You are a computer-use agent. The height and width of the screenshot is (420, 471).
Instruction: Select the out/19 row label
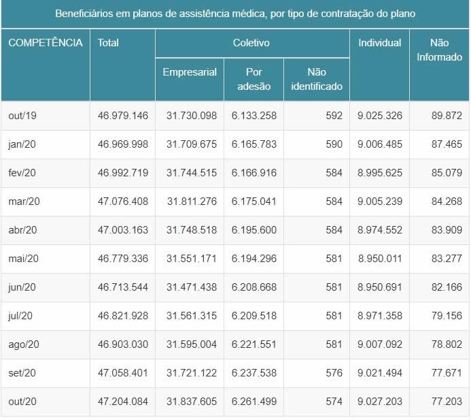pyautogui.click(x=22, y=116)
